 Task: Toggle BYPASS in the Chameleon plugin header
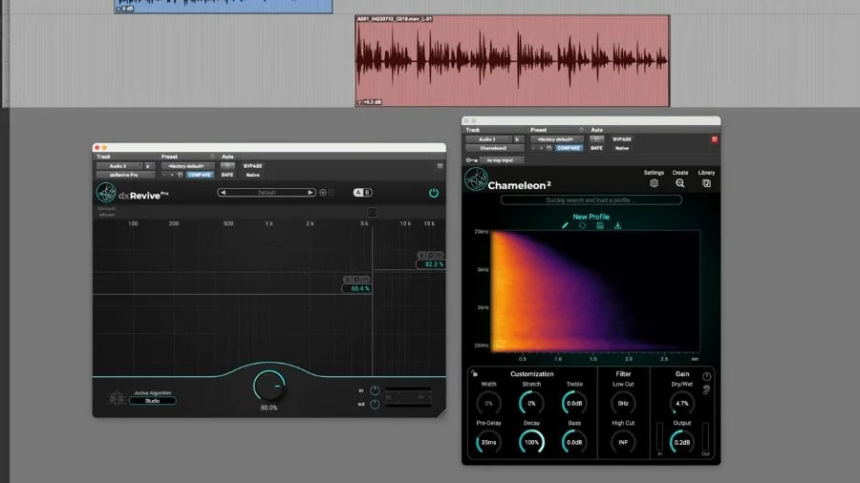point(622,139)
